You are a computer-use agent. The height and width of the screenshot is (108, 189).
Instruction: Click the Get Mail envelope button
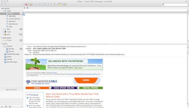[4, 5]
